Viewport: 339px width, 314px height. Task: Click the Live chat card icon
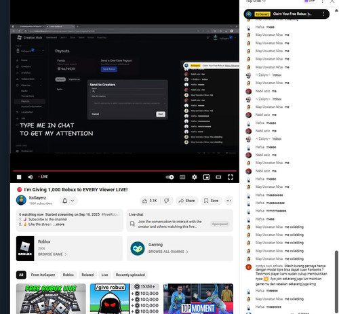click(132, 224)
